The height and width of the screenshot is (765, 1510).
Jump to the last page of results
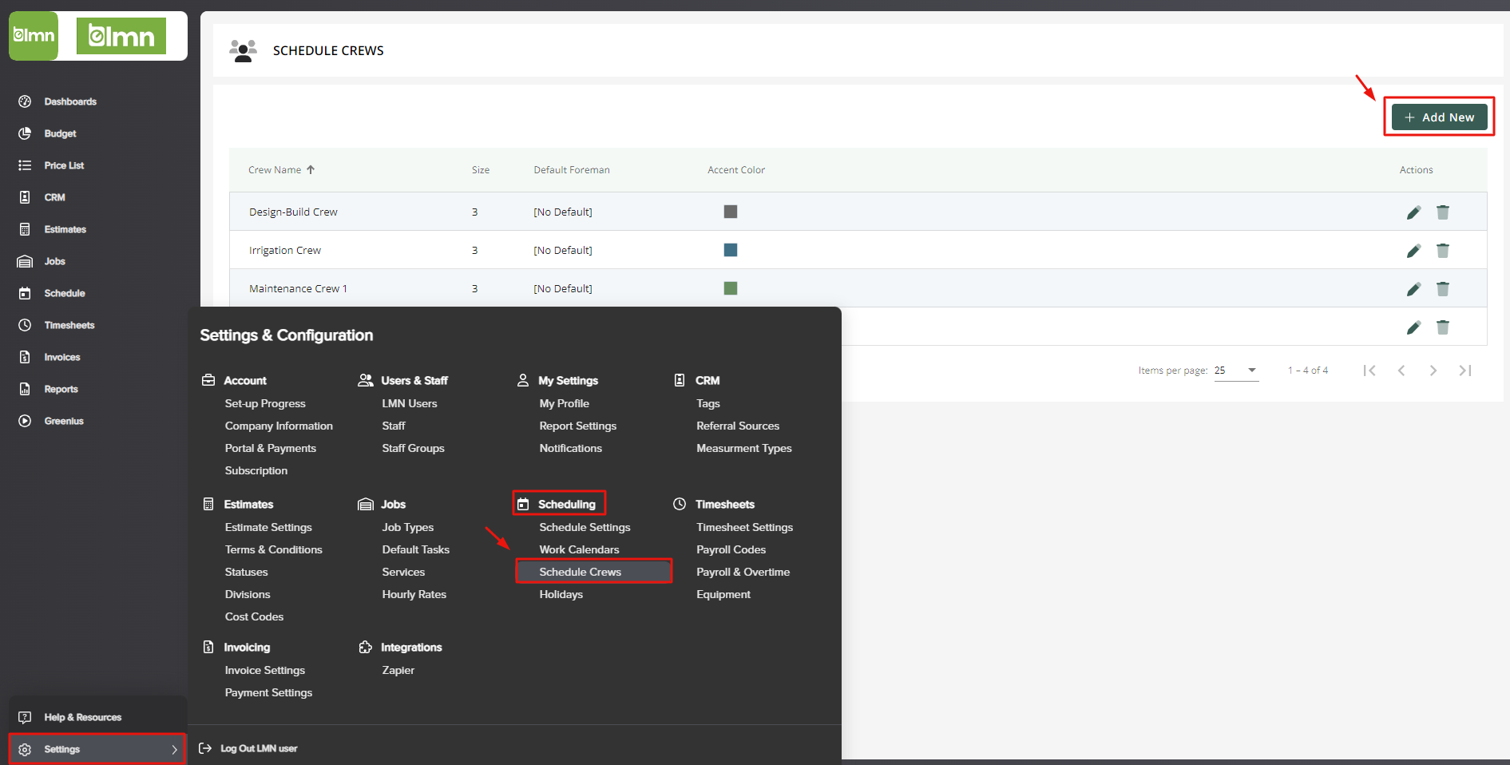coord(1465,370)
